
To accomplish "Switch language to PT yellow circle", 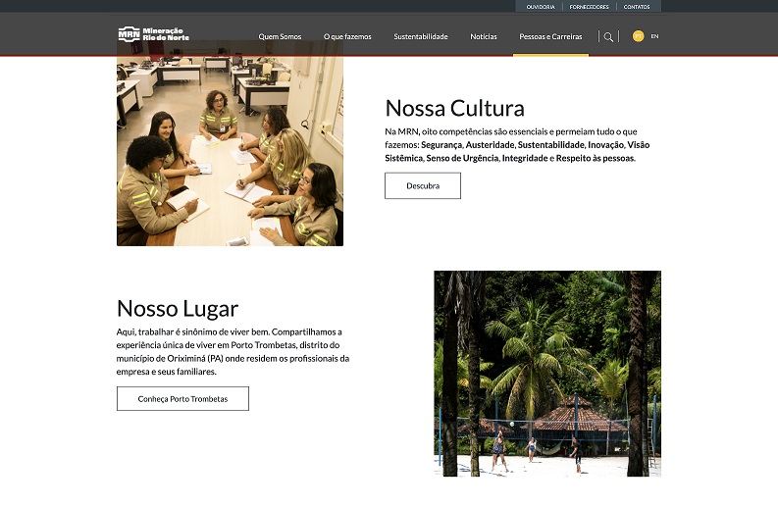I will (x=638, y=36).
